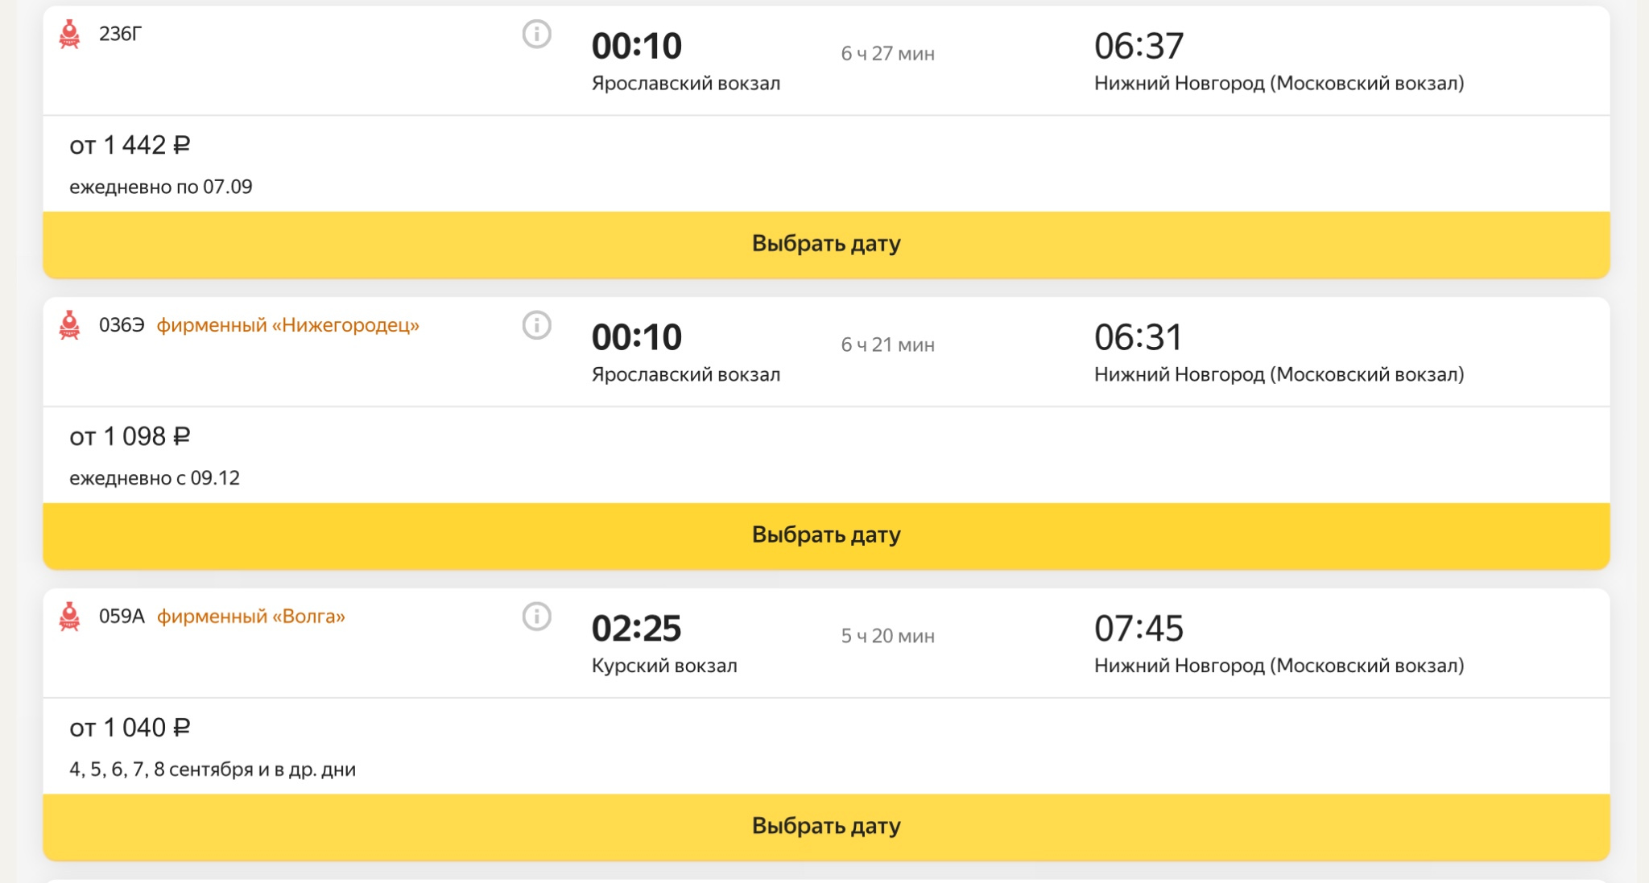The width and height of the screenshot is (1649, 883).
Task: Click the train icon beside 059А
Action: (70, 617)
